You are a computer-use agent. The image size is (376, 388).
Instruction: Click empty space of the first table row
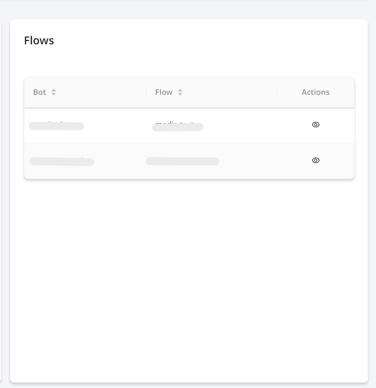[x=248, y=125]
